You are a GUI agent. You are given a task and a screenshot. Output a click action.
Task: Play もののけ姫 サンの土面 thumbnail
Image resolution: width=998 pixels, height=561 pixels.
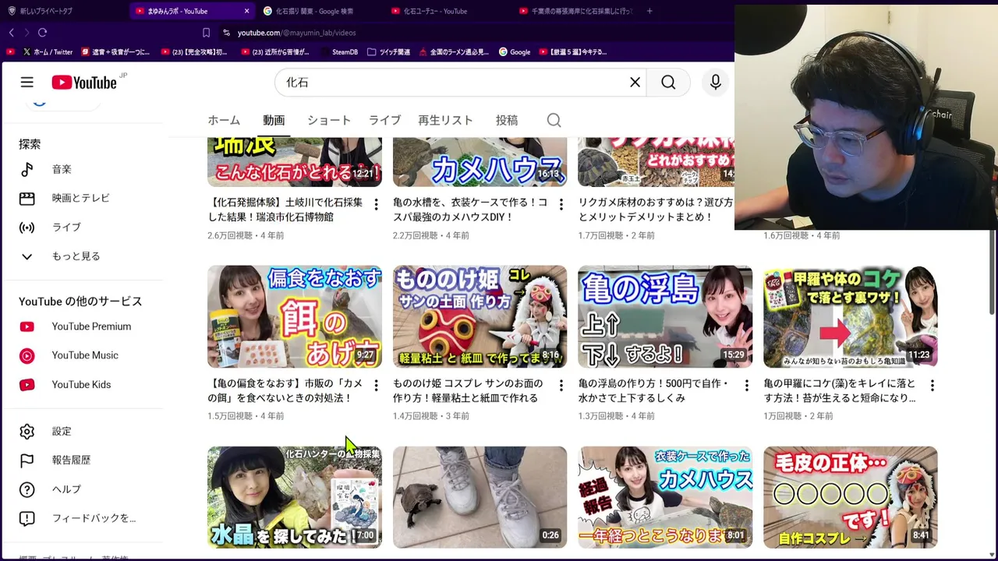(480, 316)
